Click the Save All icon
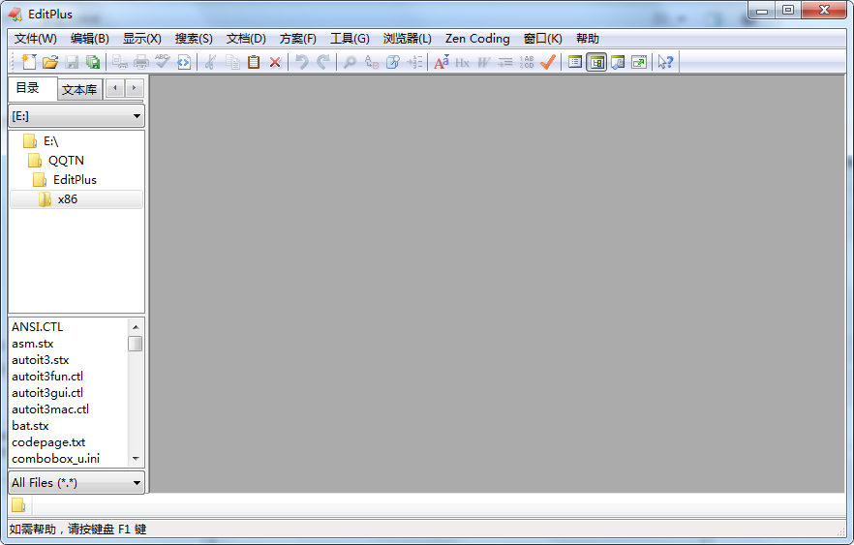 [93, 62]
